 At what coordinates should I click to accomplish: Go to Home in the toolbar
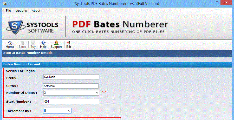coord(10,45)
